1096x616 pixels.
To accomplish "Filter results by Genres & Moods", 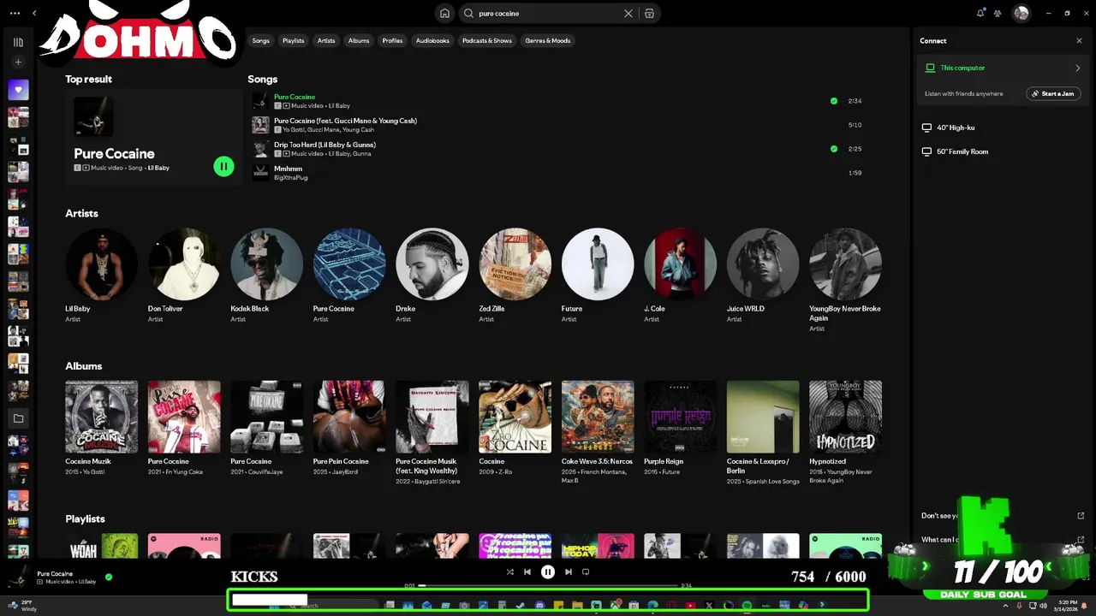I will [548, 40].
